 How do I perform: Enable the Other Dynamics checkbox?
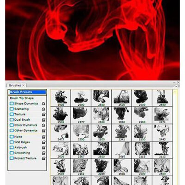coord(12,130)
